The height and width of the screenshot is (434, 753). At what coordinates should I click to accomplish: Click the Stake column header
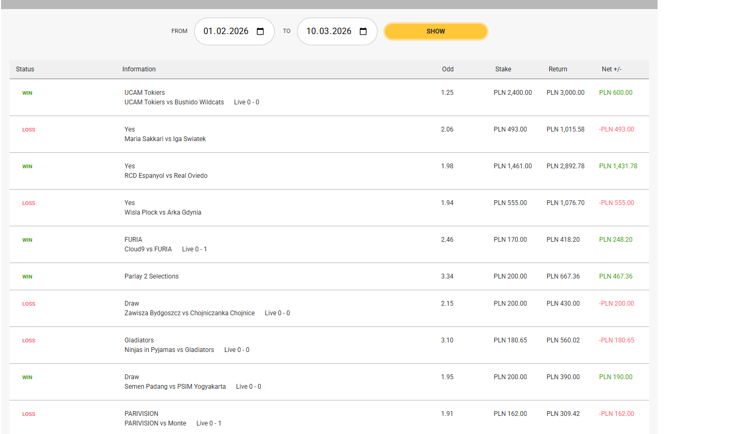(503, 69)
